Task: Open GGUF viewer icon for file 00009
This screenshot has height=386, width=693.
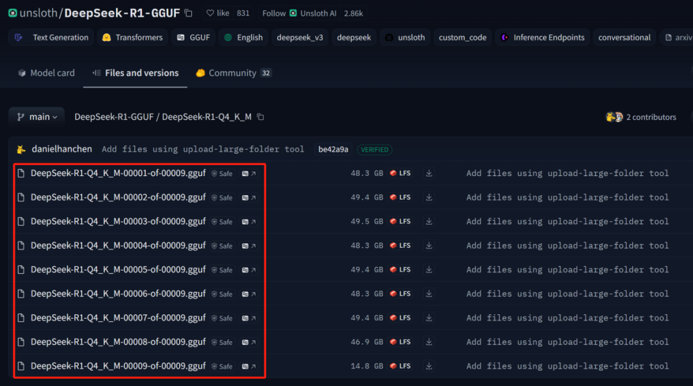Action: pyautogui.click(x=249, y=366)
